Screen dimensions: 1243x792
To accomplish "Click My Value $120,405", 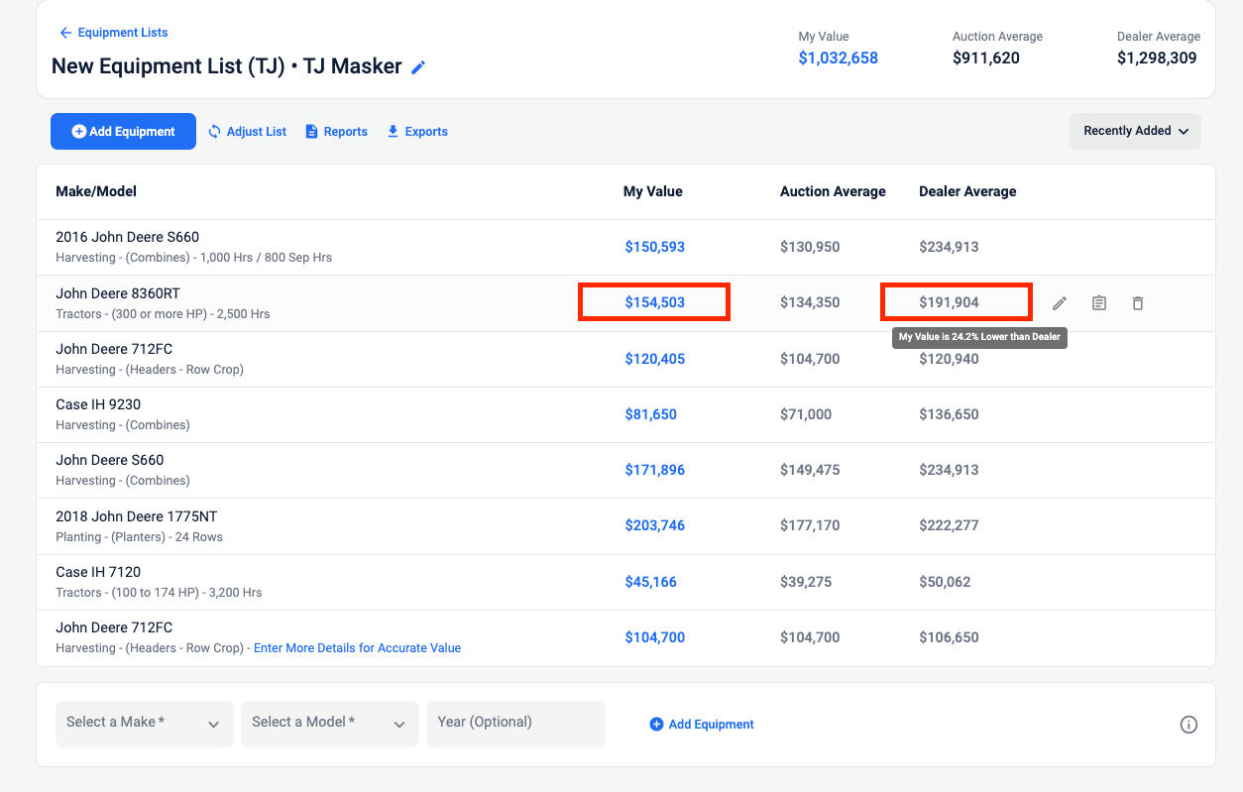I will tap(654, 359).
